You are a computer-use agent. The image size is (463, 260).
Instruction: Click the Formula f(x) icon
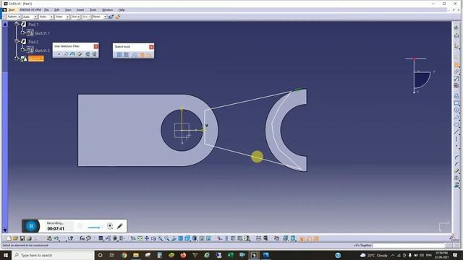coord(82,238)
